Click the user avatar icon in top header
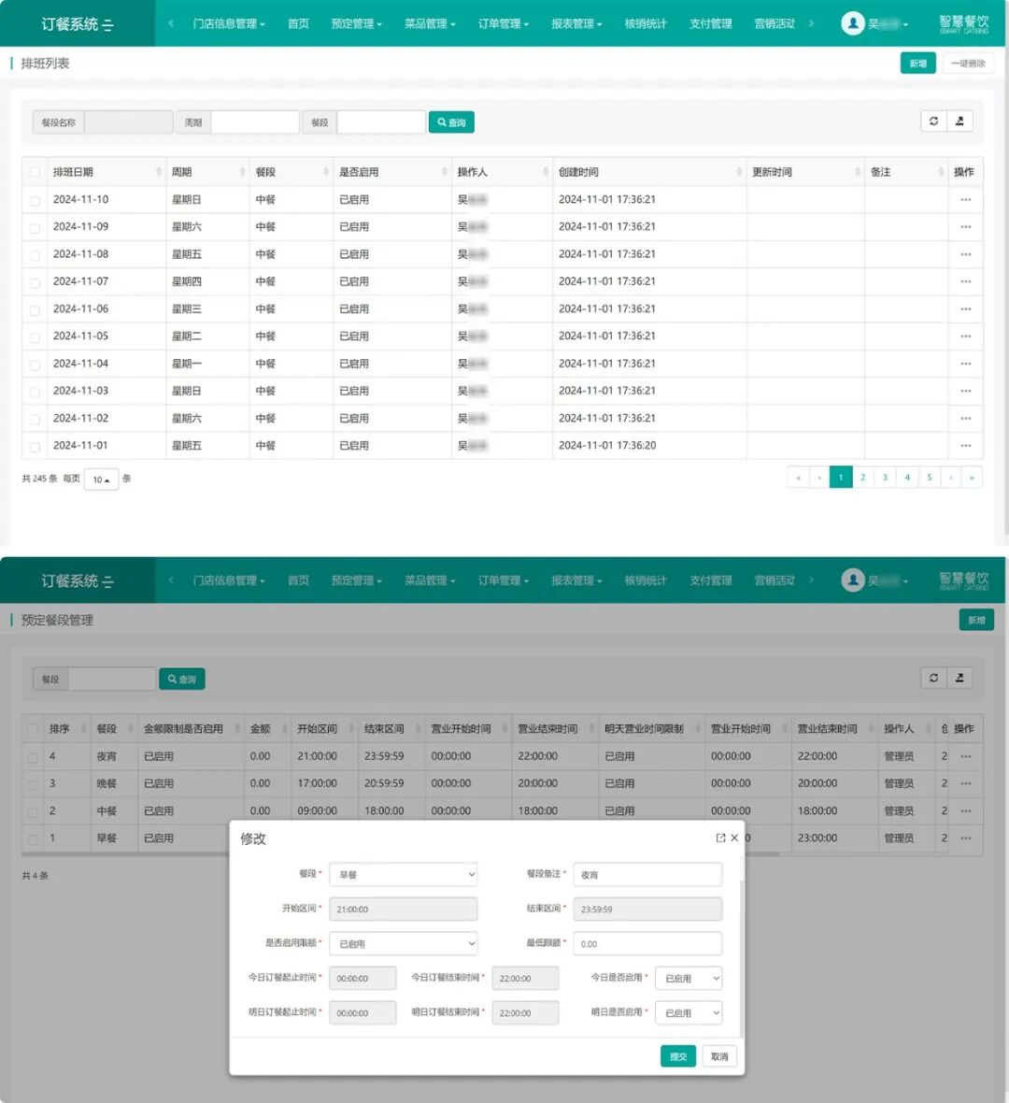The width and height of the screenshot is (1009, 1103). 852,23
